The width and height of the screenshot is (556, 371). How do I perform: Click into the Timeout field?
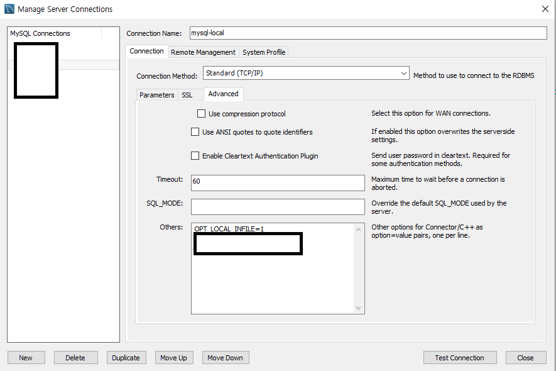278,183
